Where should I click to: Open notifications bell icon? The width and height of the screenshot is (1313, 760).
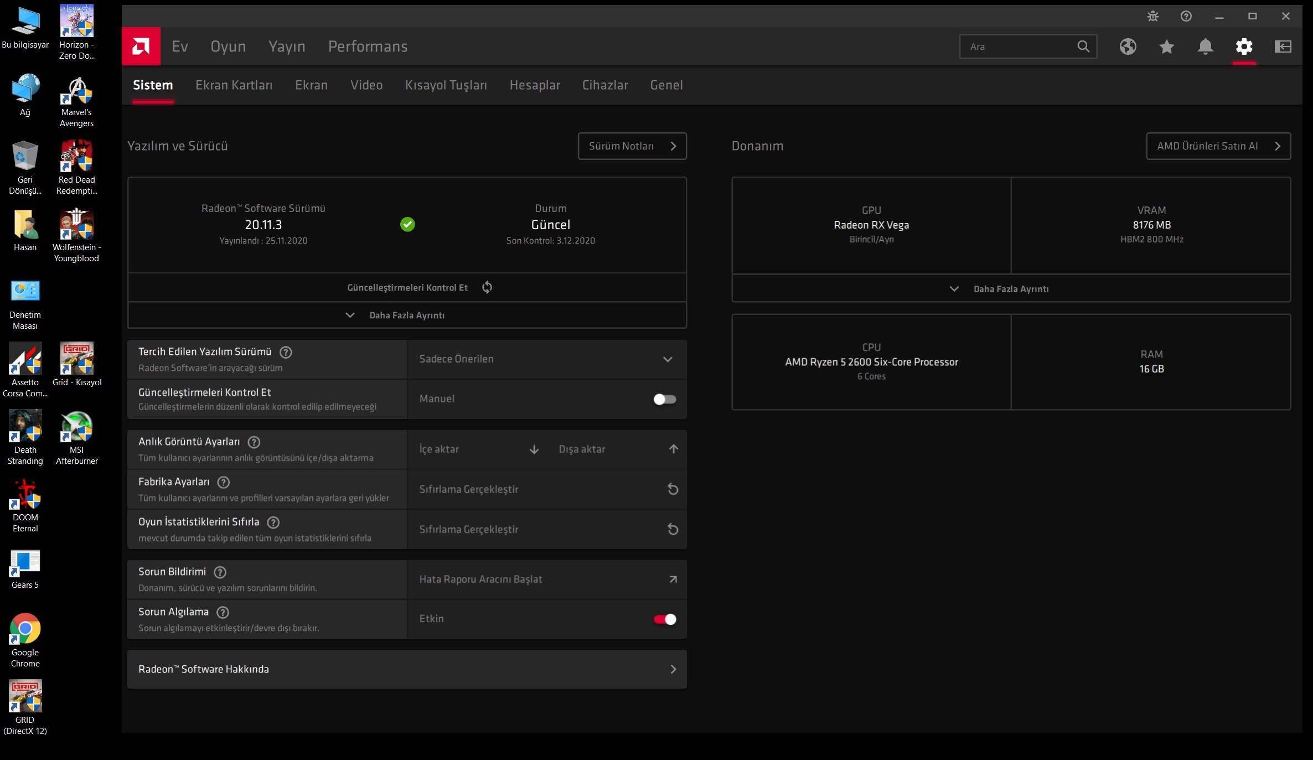coord(1206,46)
